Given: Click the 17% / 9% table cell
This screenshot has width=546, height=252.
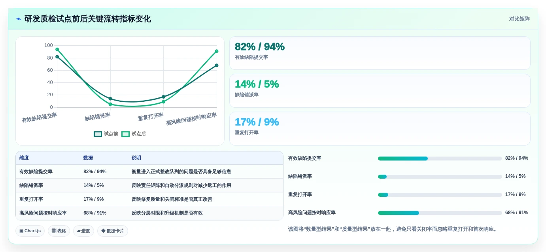Looking at the screenshot, I should (94, 199).
